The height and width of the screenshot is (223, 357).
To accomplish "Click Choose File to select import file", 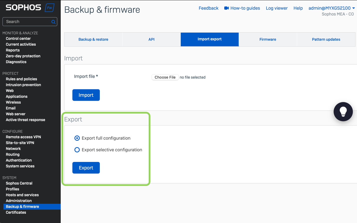I will pos(165,77).
